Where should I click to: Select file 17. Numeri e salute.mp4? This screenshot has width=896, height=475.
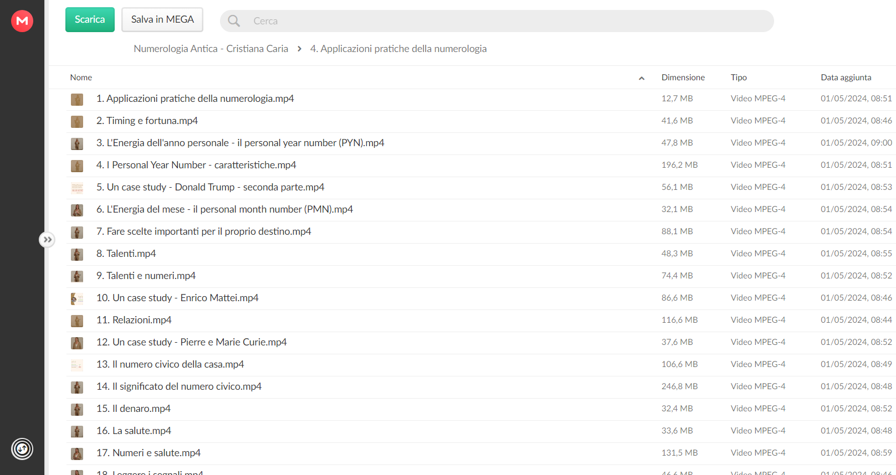point(149,453)
